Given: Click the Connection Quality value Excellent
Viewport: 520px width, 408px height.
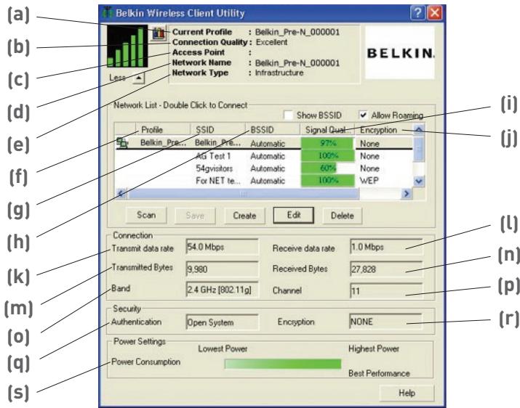Looking at the screenshot, I should (271, 42).
